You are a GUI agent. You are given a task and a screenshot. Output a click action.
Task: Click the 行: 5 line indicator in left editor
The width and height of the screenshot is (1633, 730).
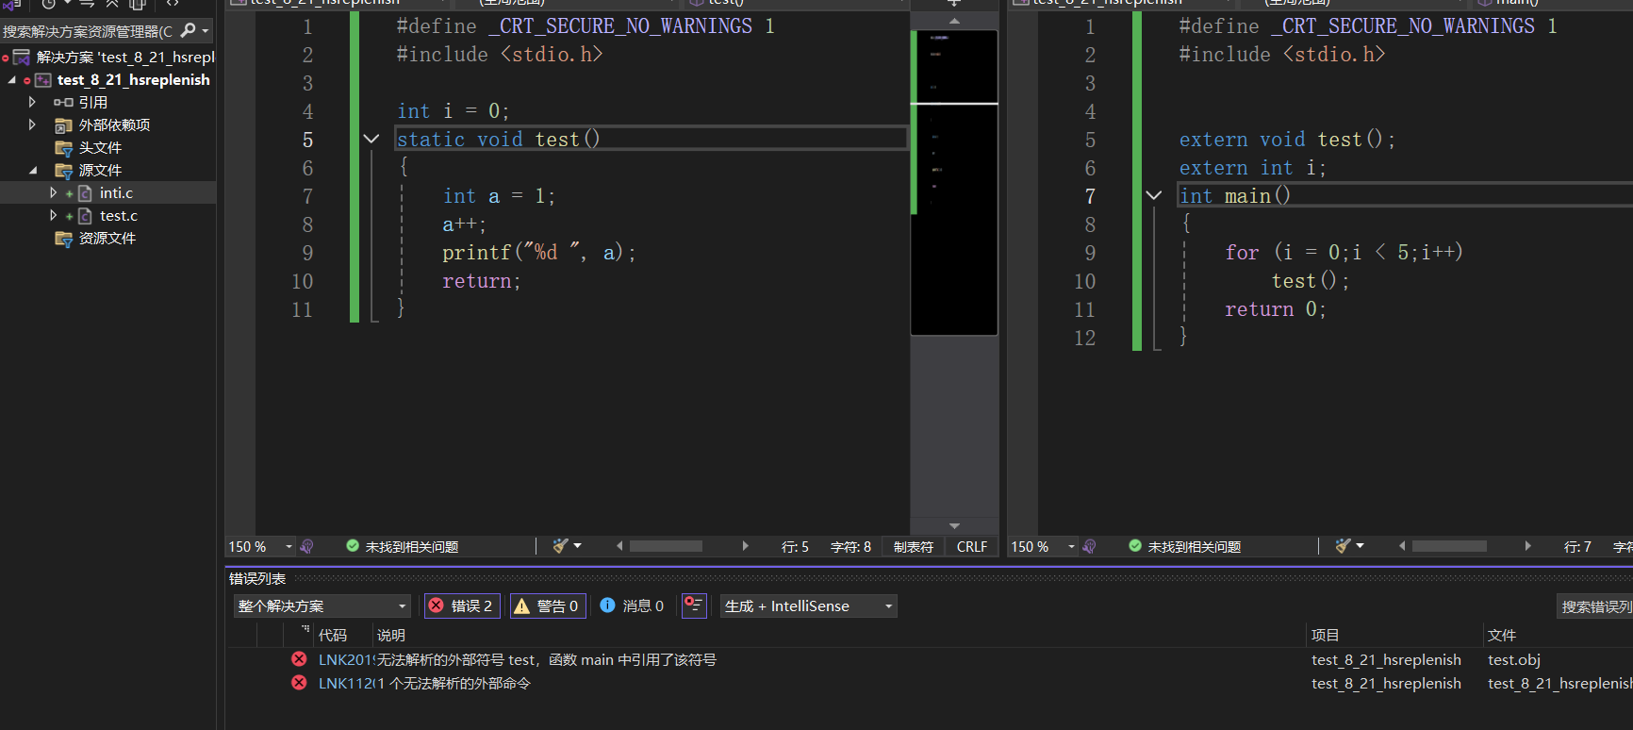795,547
